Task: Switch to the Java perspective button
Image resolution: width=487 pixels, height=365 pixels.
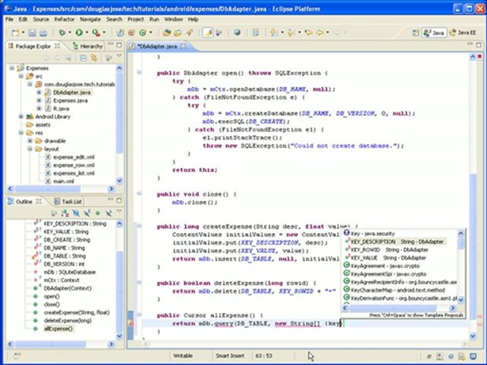Action: coord(434,32)
